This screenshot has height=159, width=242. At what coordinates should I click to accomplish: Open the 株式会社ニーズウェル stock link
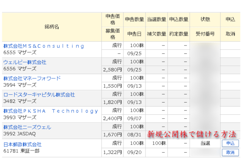click(27, 127)
